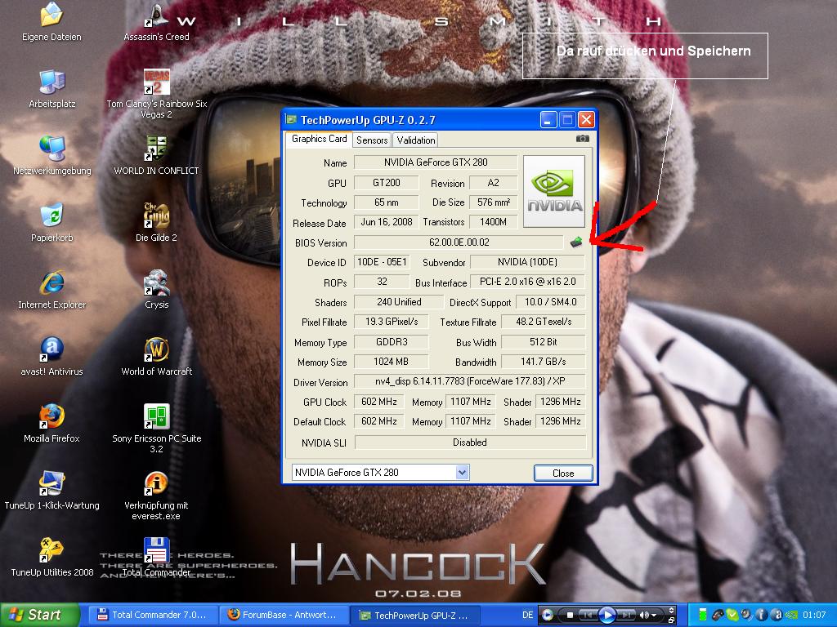Launch World of Warcraft shortcut
This screenshot has height=627, width=837.
pyautogui.click(x=156, y=356)
